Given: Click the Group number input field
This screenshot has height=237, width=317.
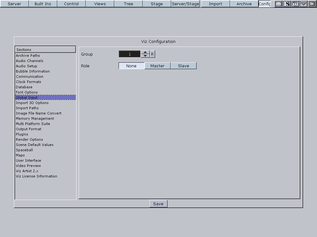Looking at the screenshot, I should 130,54.
